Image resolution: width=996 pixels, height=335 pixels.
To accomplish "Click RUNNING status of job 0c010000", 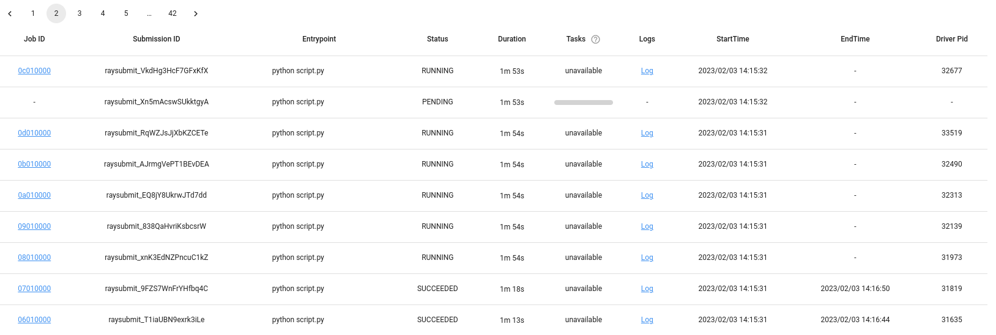I will tap(437, 71).
